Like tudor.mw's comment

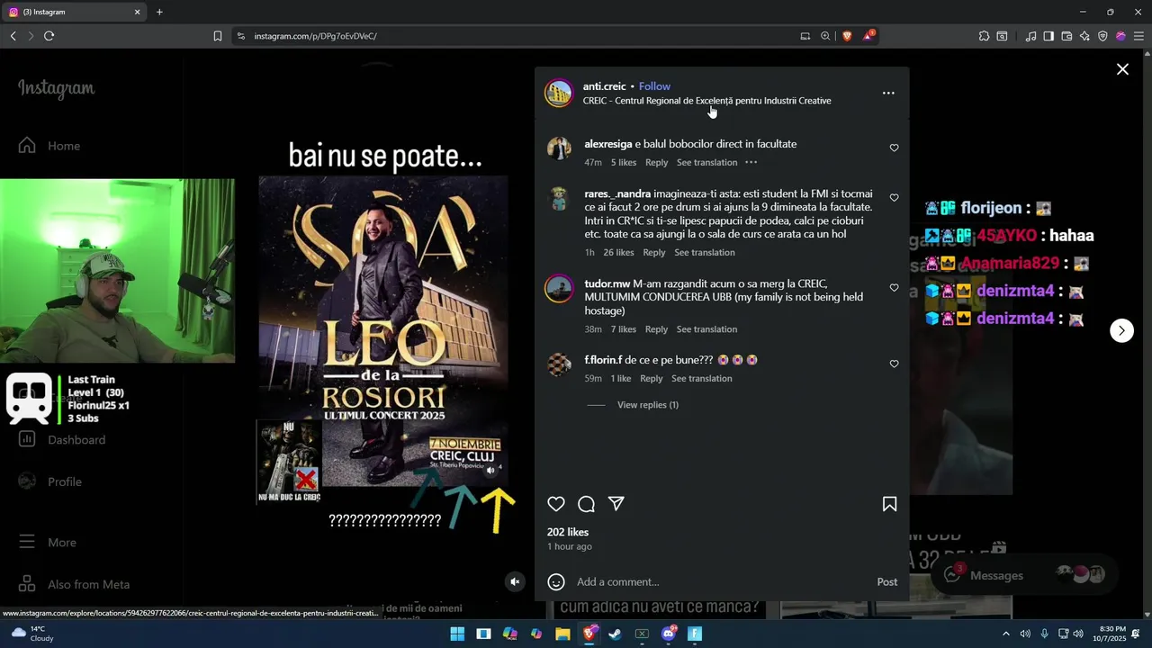point(894,288)
